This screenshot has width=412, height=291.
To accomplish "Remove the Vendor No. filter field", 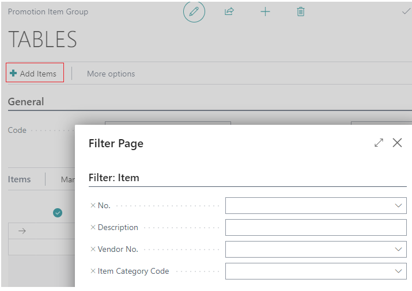I will click(93, 249).
